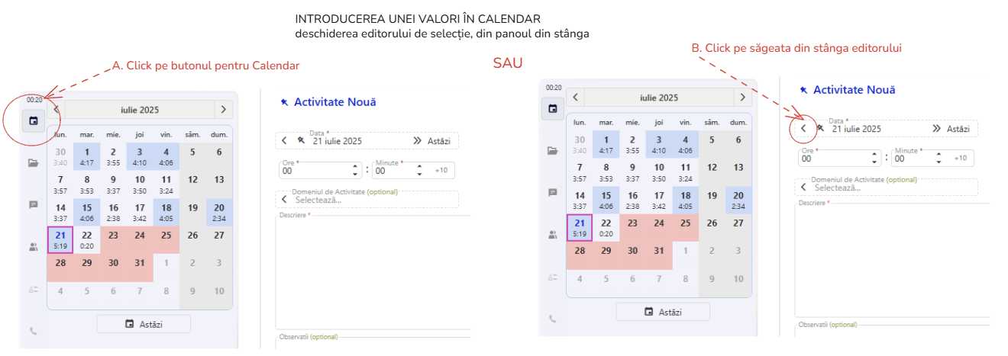Open the folder icon in example B sidebar
This screenshot has height=356, width=1008.
click(x=552, y=150)
